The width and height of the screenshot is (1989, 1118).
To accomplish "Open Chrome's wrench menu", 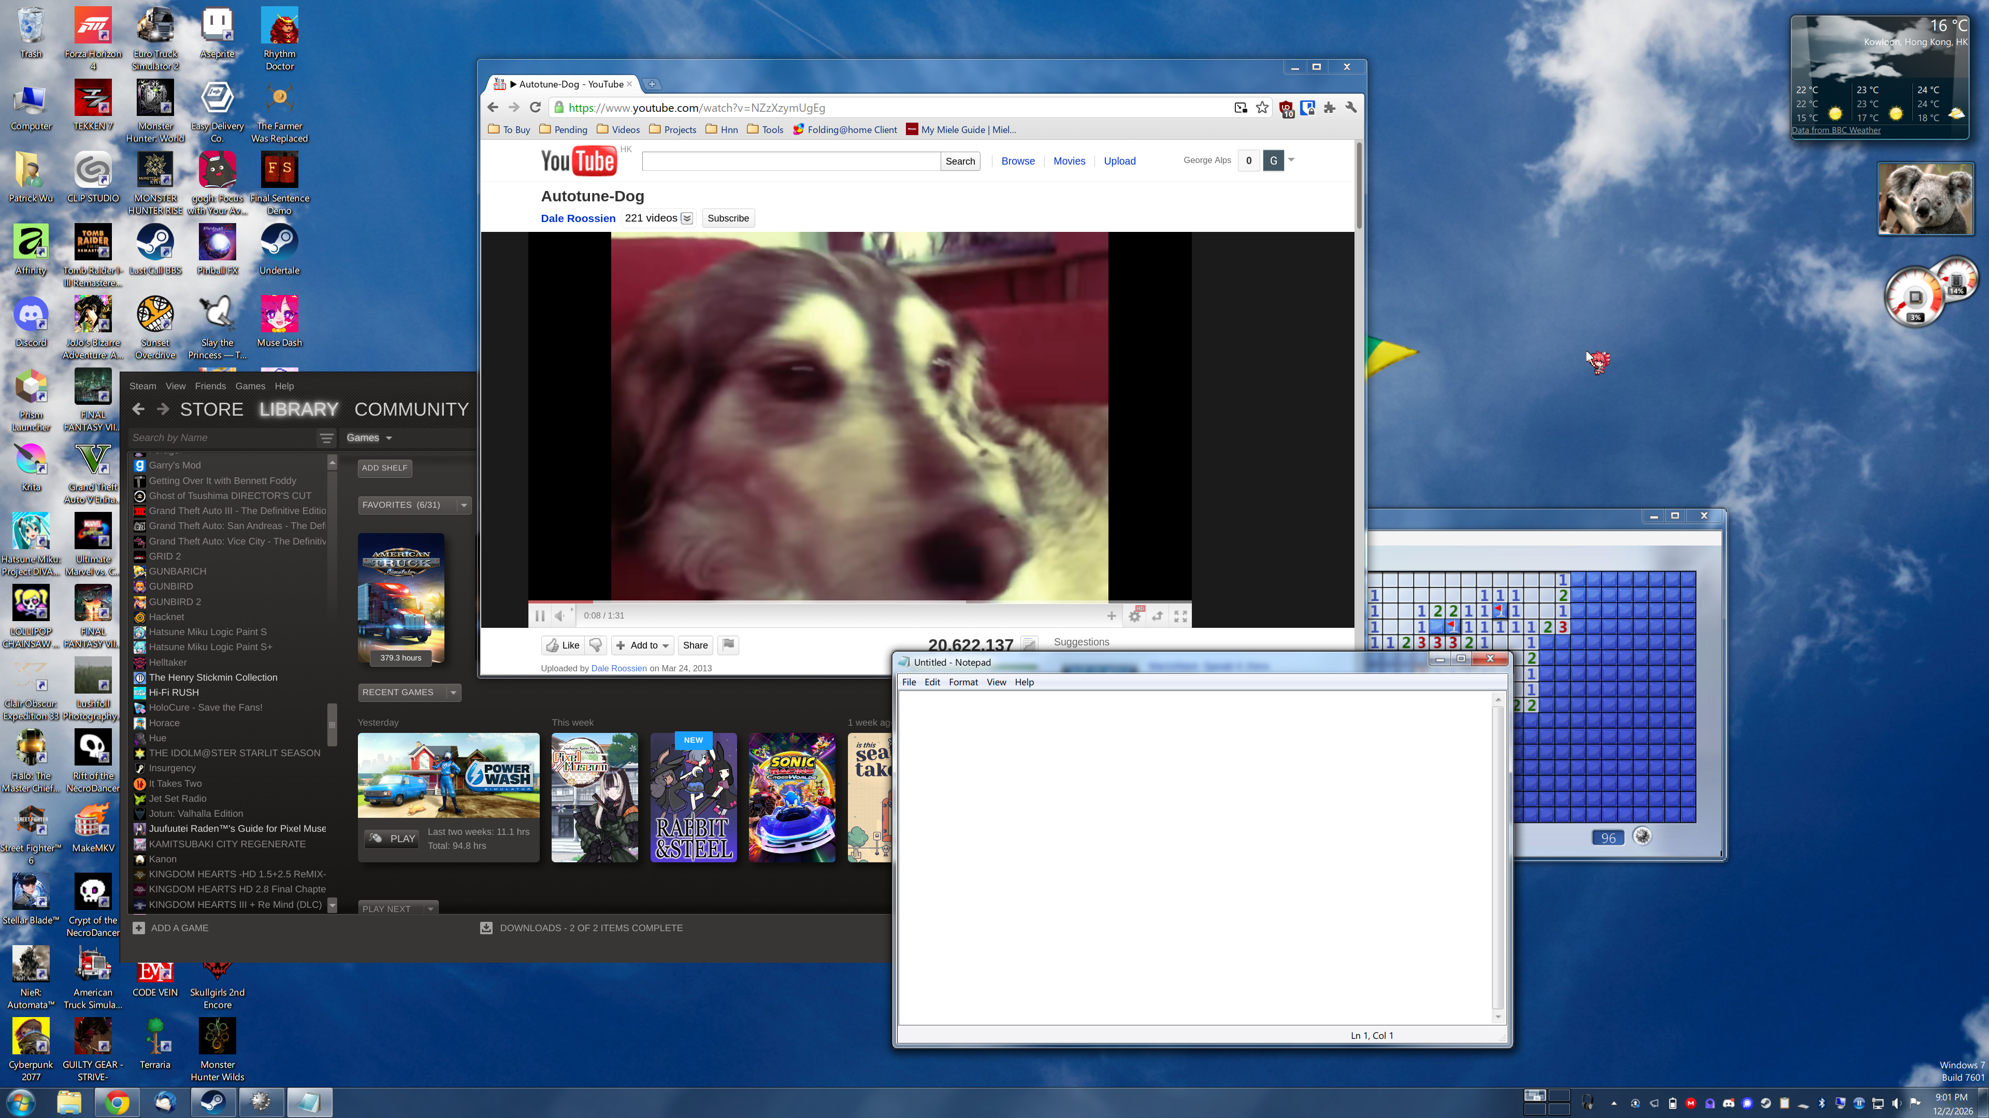I will 1351,108.
